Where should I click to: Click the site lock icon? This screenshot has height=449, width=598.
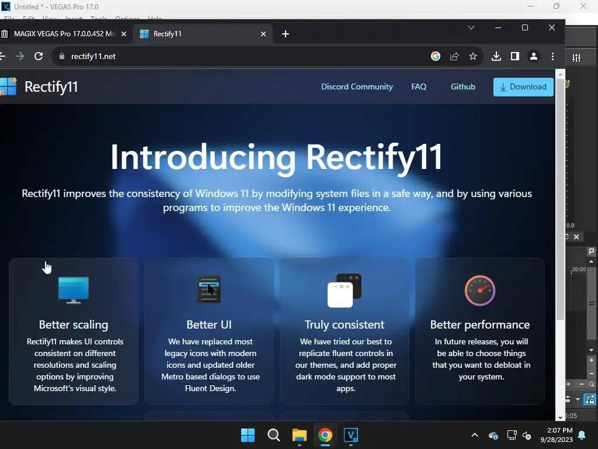(x=62, y=56)
